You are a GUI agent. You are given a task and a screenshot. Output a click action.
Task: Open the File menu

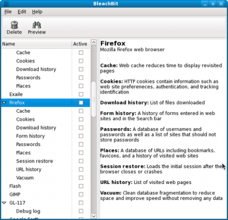[8, 12]
